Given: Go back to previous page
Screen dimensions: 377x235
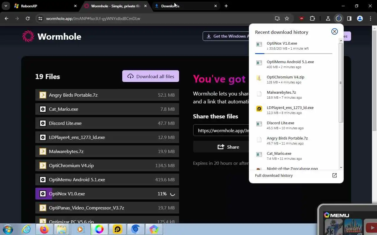Looking at the screenshot, I should click(x=6, y=19).
